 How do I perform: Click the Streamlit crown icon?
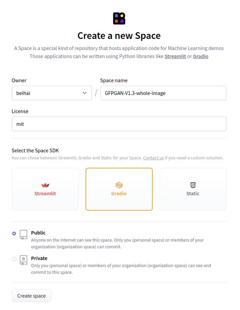45,185
